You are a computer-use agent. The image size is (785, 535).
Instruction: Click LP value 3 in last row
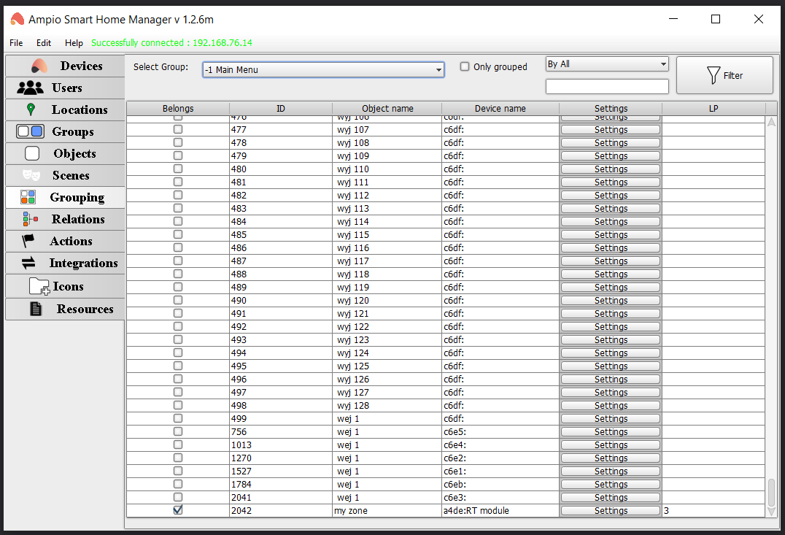click(714, 510)
